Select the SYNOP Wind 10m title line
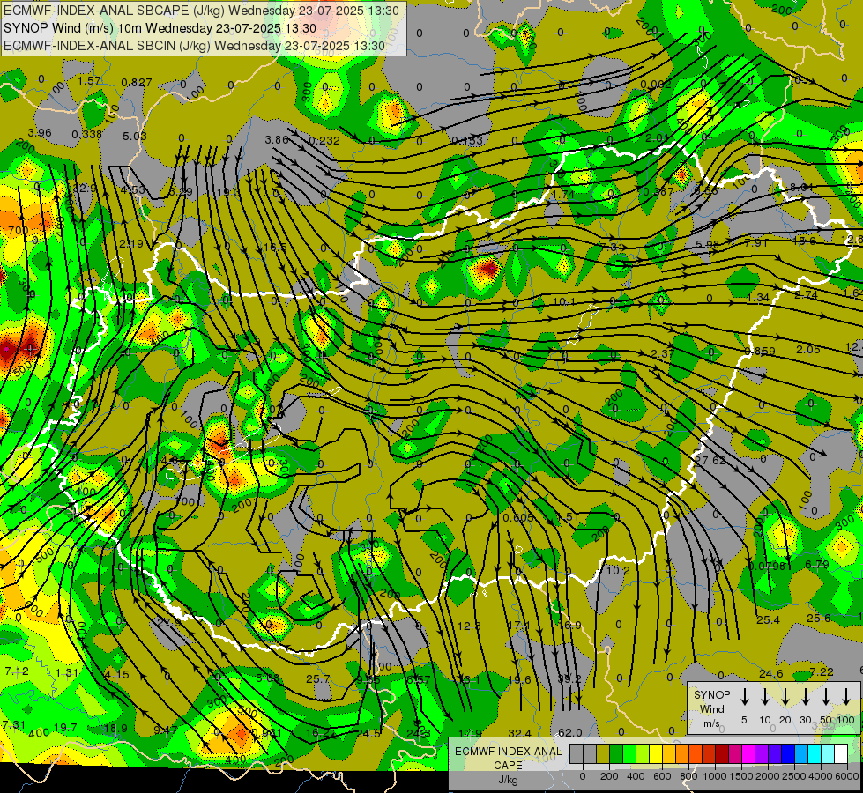 160,28
